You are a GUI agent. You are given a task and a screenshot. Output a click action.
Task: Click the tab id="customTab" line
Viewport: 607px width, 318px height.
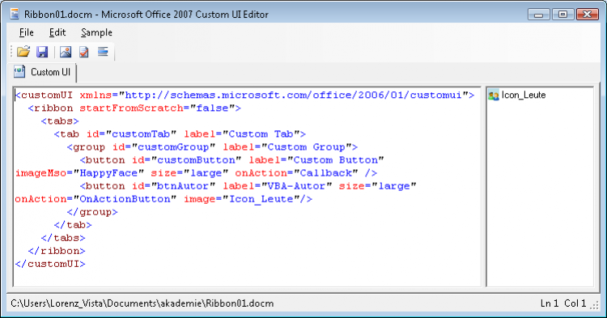[180, 134]
